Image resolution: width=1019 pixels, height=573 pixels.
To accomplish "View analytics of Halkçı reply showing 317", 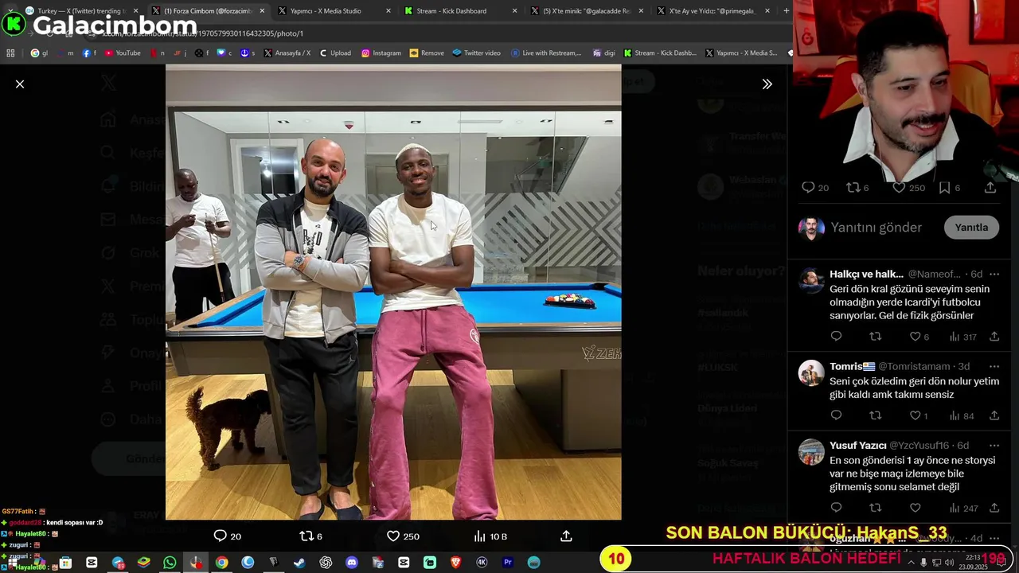I will [x=962, y=337].
